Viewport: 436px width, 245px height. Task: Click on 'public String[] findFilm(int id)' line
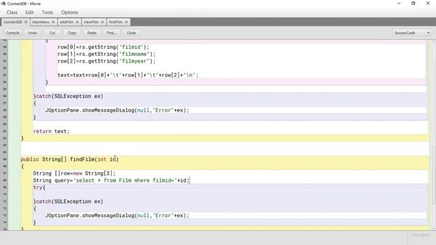(69, 159)
